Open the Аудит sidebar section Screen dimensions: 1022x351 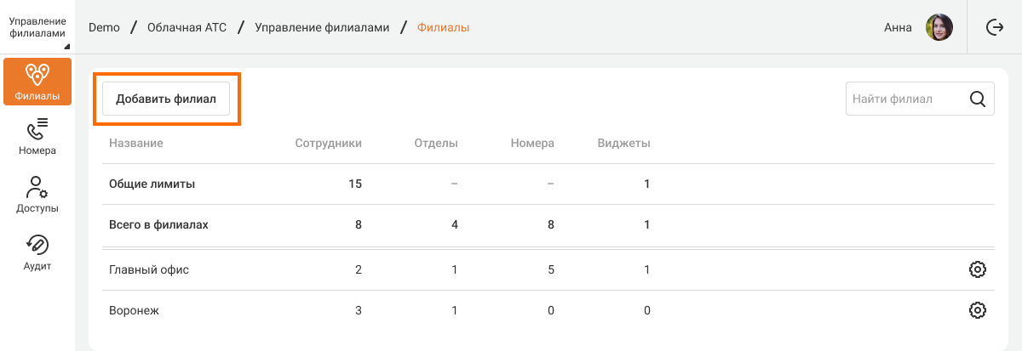click(x=37, y=252)
